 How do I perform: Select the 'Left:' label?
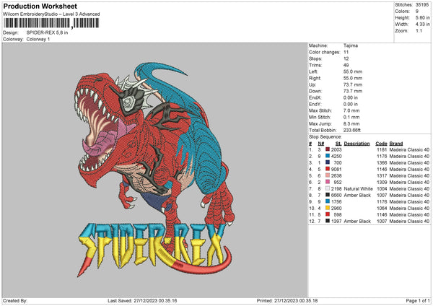(313, 71)
